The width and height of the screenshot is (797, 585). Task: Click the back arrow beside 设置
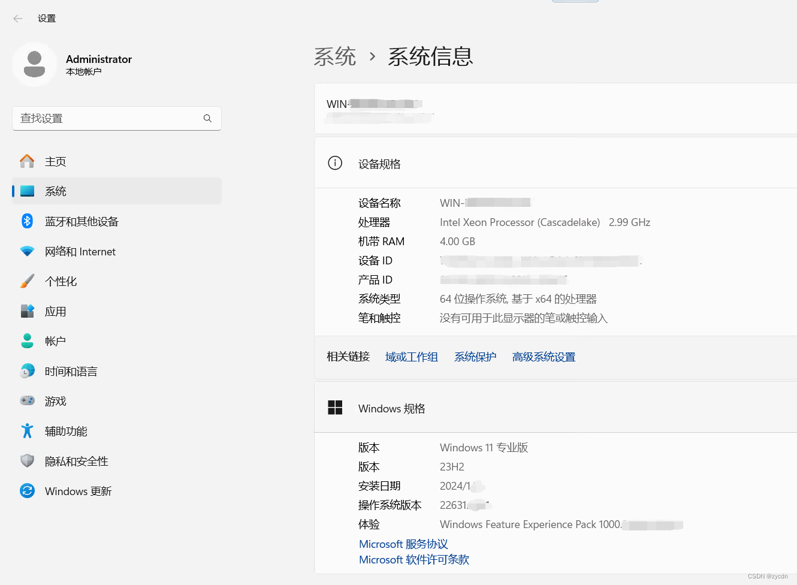pyautogui.click(x=18, y=19)
